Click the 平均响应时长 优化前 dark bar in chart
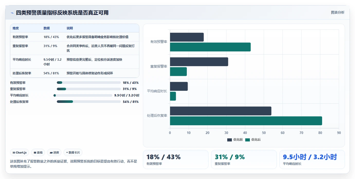 [x=179, y=86]
